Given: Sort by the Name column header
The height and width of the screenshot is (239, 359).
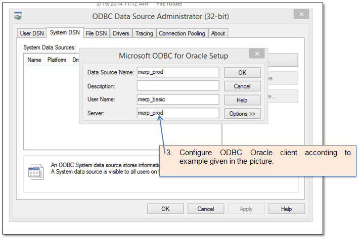Looking at the screenshot, I should (34, 60).
